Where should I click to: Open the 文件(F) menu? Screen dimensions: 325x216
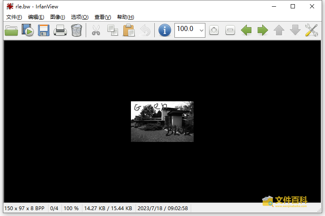14,17
